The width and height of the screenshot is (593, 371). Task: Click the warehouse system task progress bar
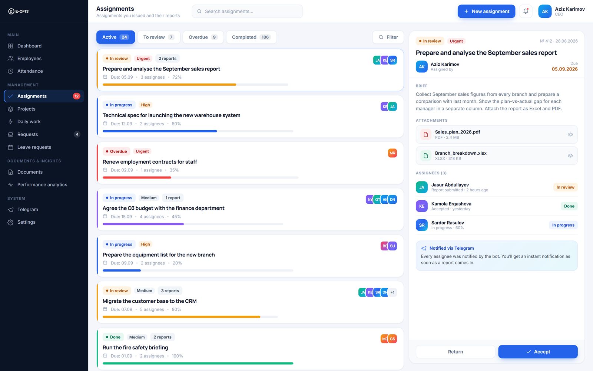(198, 131)
